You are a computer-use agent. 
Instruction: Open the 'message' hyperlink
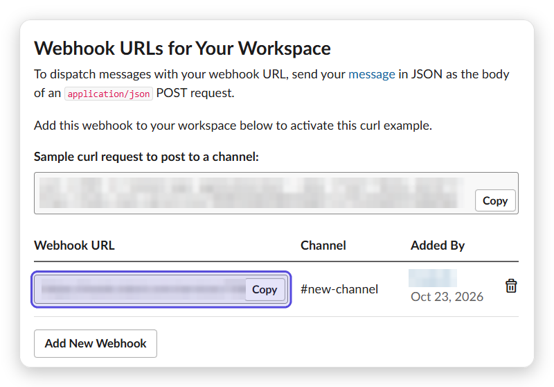(372, 74)
